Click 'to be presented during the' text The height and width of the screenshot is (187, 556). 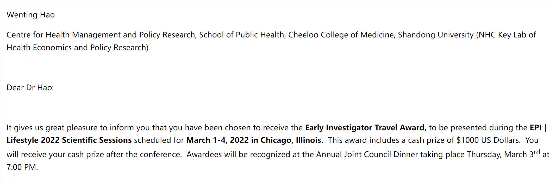478,128
